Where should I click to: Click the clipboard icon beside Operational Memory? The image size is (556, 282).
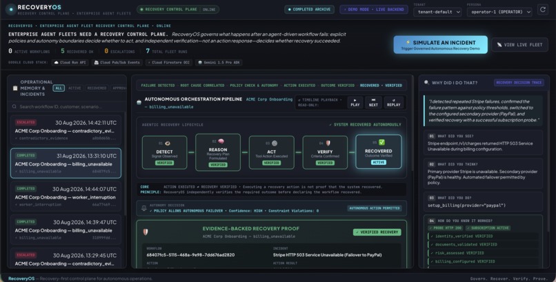pos(15,88)
